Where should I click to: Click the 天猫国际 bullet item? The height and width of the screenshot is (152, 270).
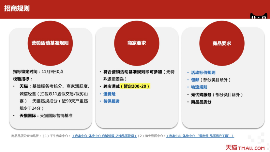[x=46, y=115]
